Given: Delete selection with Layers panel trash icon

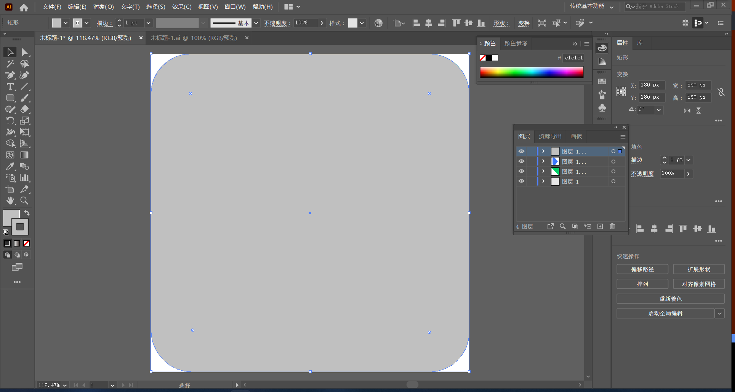Looking at the screenshot, I should [x=612, y=226].
